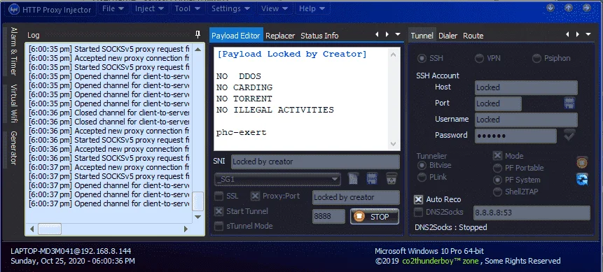603x272 pixels.
Task: Click the Log horizontal scrollbar thumb
Action: pyautogui.click(x=49, y=229)
